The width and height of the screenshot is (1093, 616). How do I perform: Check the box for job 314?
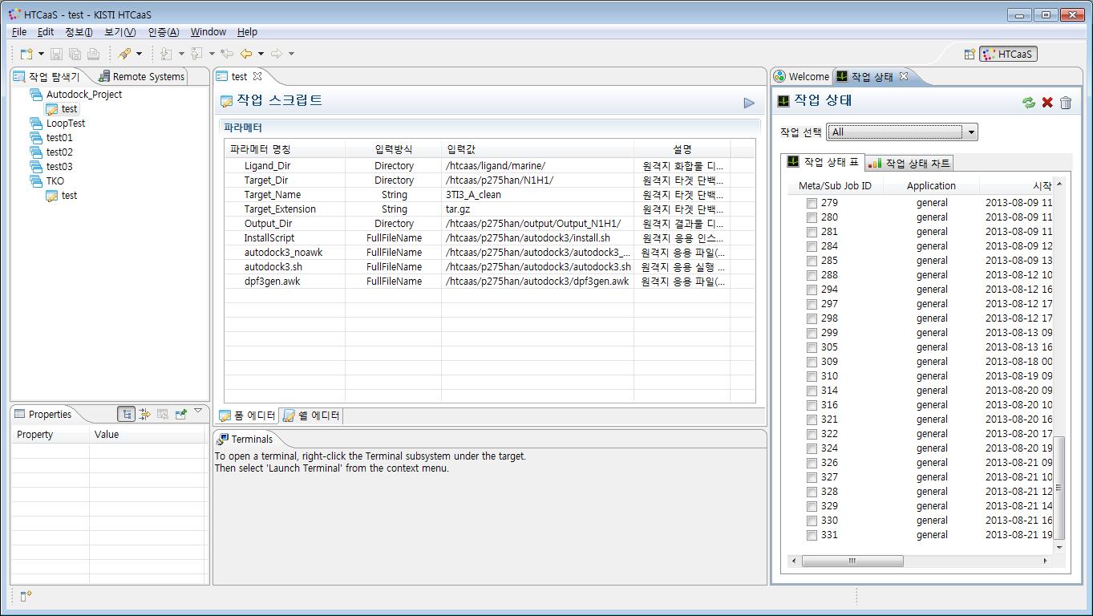[812, 391]
